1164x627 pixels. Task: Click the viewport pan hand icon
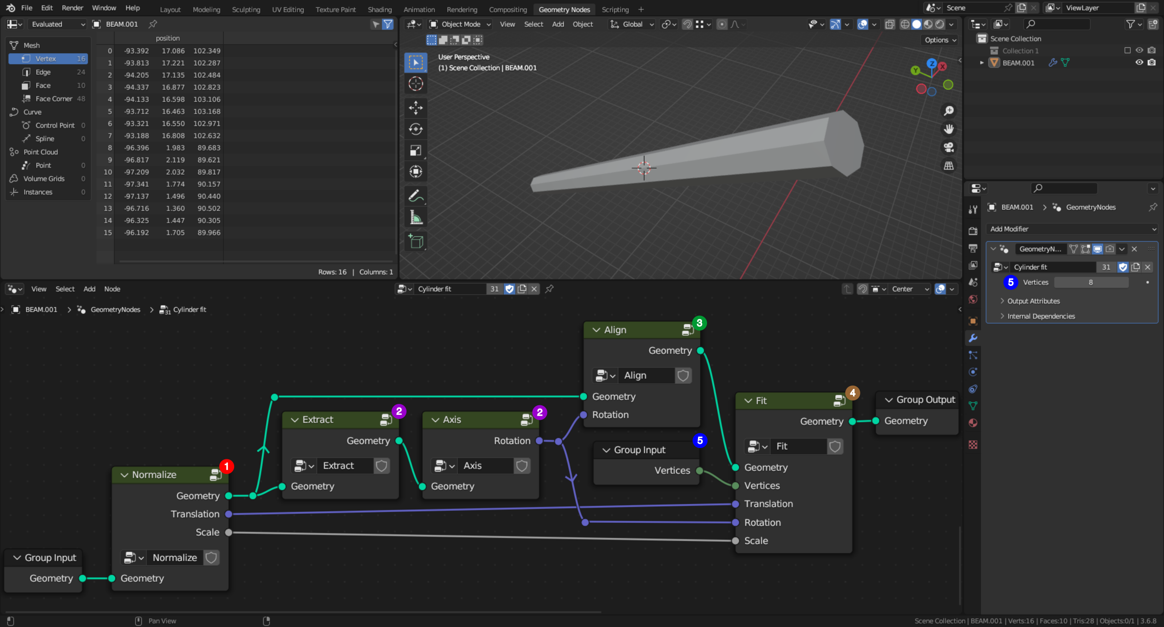(x=948, y=129)
